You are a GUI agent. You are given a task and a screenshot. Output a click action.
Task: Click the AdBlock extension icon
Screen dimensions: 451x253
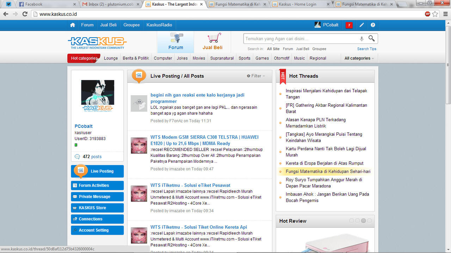[x=427, y=14]
